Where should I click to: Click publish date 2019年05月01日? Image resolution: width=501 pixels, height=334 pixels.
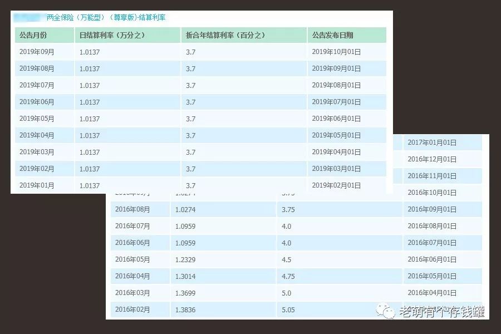[336, 135]
